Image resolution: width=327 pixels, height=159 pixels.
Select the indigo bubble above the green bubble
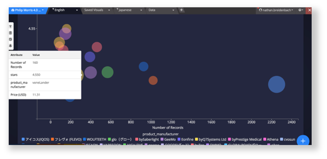pyautogui.click(x=90, y=57)
